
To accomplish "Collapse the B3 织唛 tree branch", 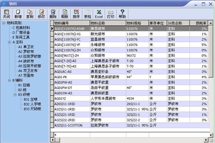I will tap(15, 95).
